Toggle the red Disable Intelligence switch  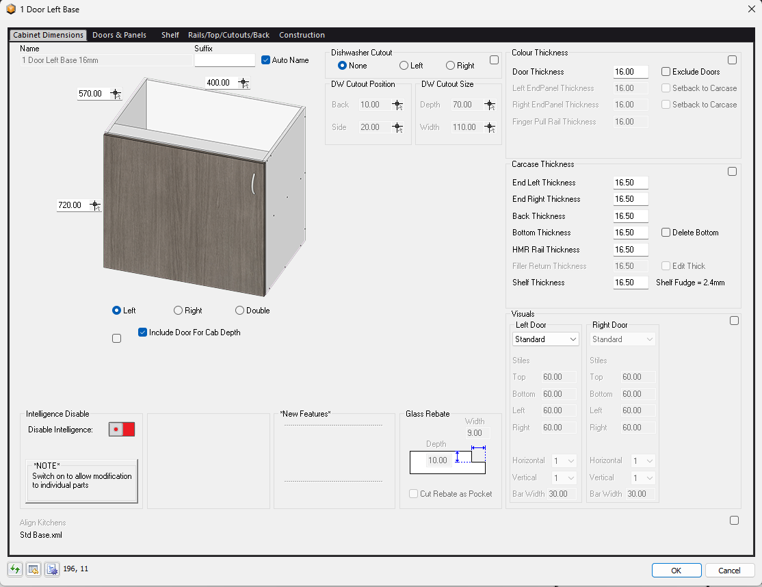point(122,430)
